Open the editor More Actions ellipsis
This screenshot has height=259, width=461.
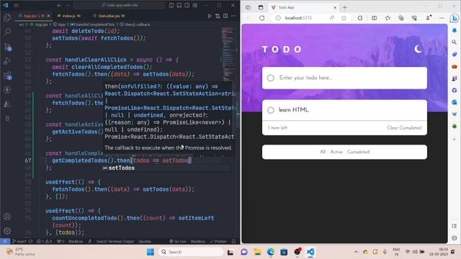[233, 16]
